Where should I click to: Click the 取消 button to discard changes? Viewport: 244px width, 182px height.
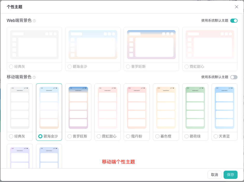[x=214, y=175]
